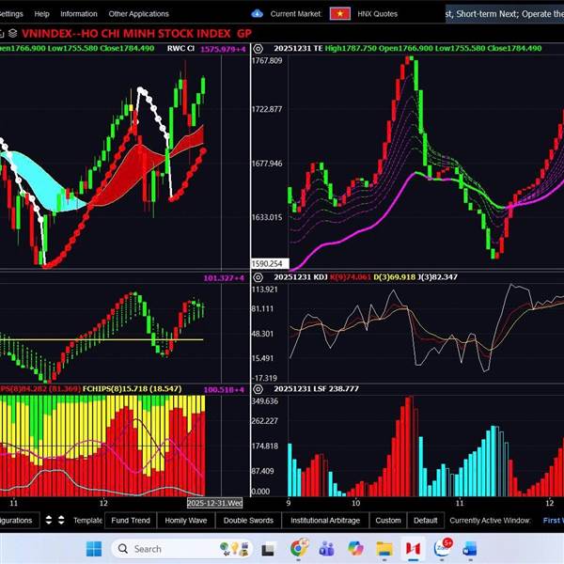Select the Double Swords template
564x564 pixels.
248,520
